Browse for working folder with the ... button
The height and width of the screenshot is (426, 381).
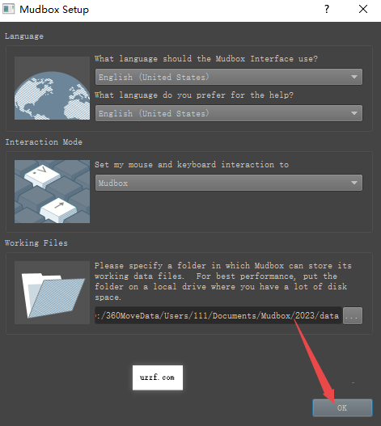[x=353, y=316]
